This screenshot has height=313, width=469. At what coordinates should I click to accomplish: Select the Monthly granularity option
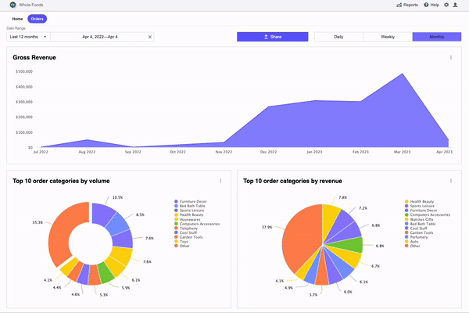click(437, 37)
